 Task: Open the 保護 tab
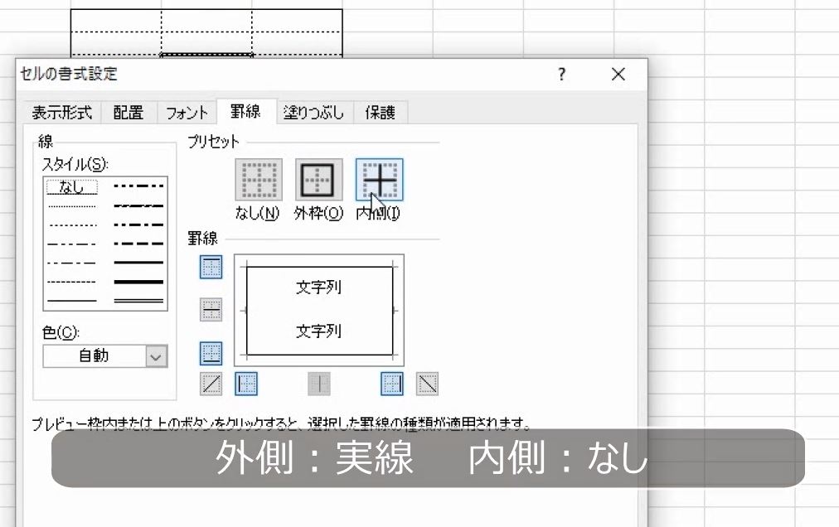[381, 112]
